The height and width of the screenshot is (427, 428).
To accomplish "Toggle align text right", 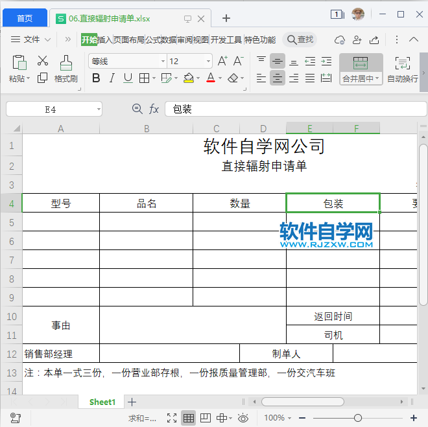I will tap(294, 78).
